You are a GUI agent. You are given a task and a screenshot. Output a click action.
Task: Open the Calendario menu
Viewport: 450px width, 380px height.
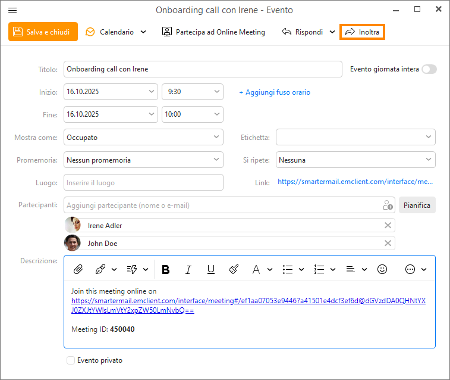pos(116,32)
